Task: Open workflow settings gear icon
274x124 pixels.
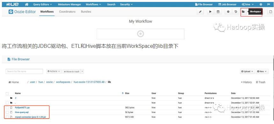Action: pyautogui.click(x=228, y=12)
